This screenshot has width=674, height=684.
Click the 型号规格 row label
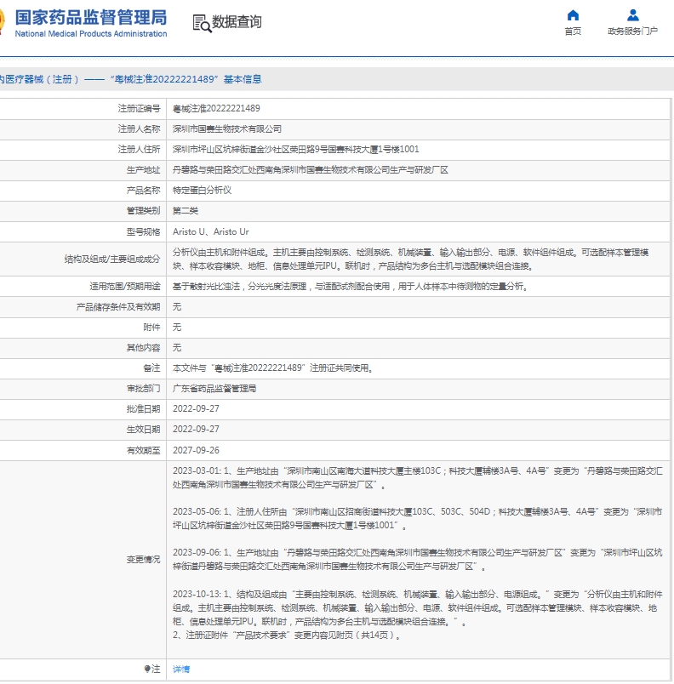pos(143,231)
